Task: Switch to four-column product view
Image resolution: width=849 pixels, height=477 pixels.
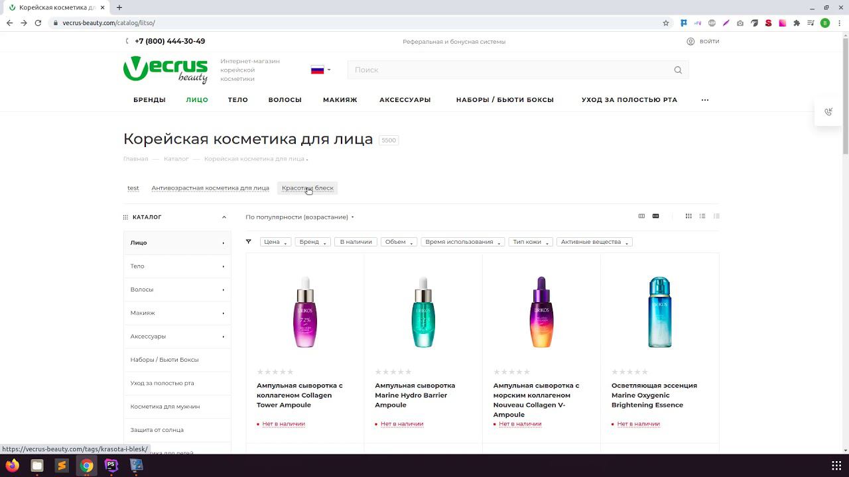Action: tap(655, 216)
